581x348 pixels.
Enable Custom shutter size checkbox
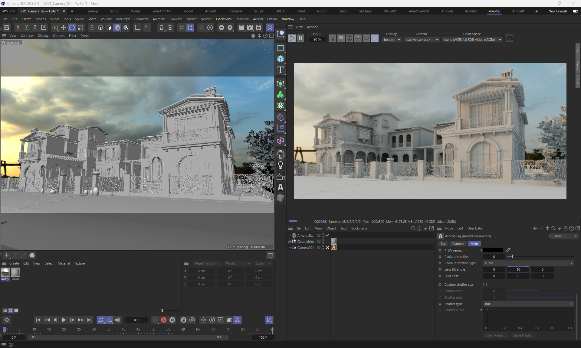[x=485, y=285]
